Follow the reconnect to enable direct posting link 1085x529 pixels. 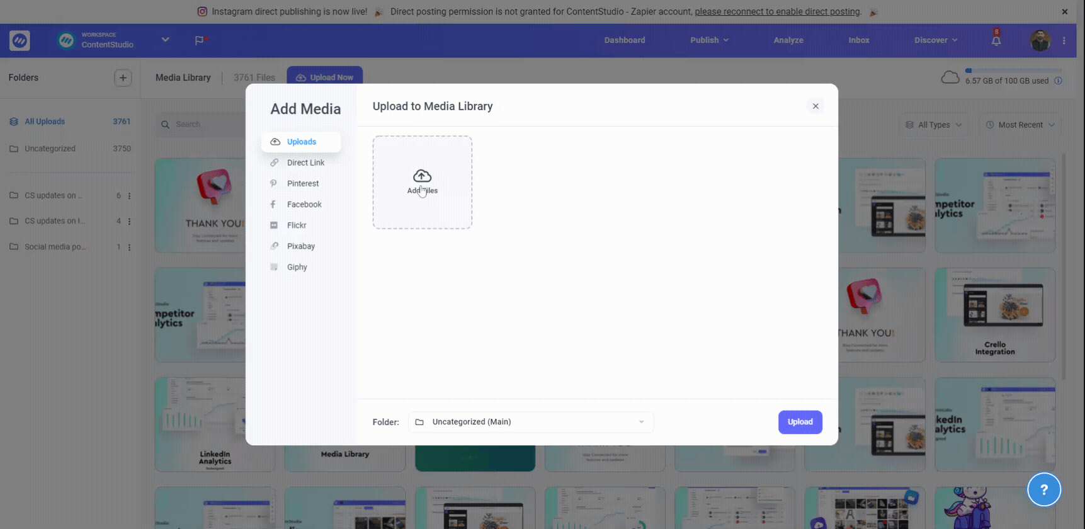[x=778, y=12]
